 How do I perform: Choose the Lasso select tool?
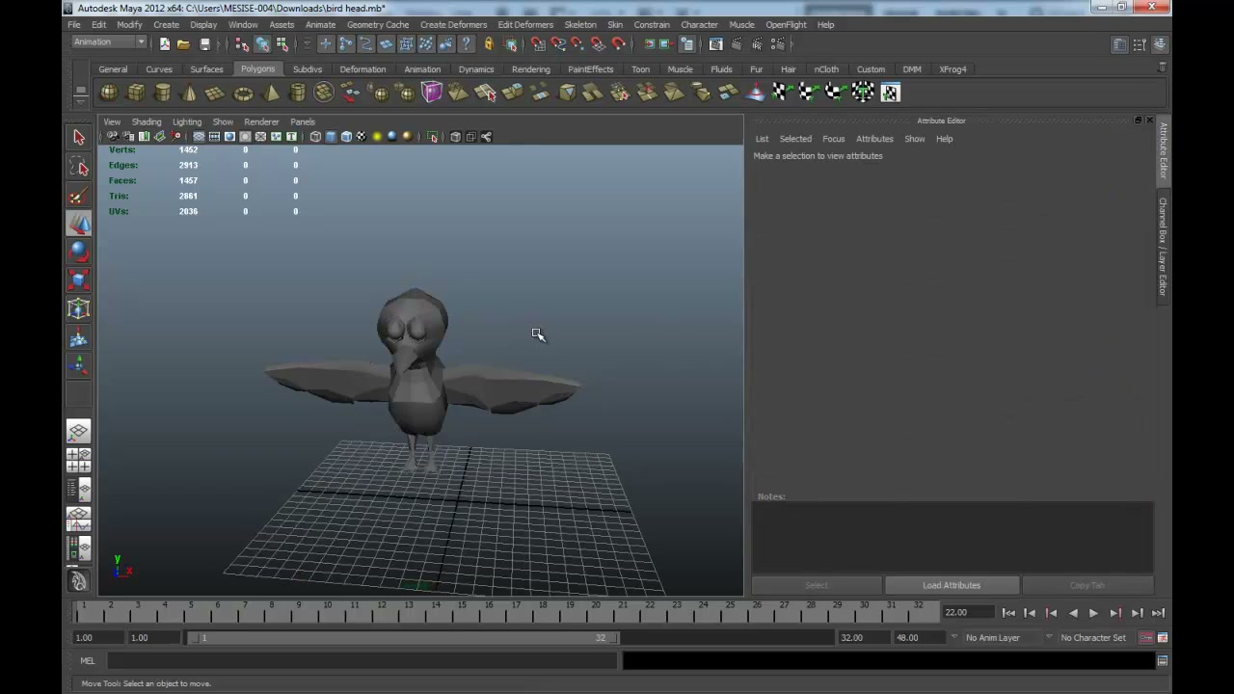(79, 168)
